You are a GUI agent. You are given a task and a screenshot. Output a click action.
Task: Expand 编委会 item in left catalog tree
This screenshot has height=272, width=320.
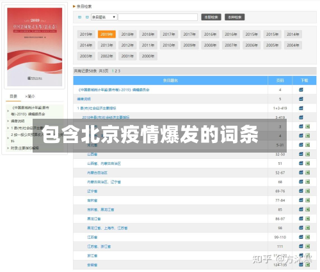pyautogui.click(x=8, y=111)
